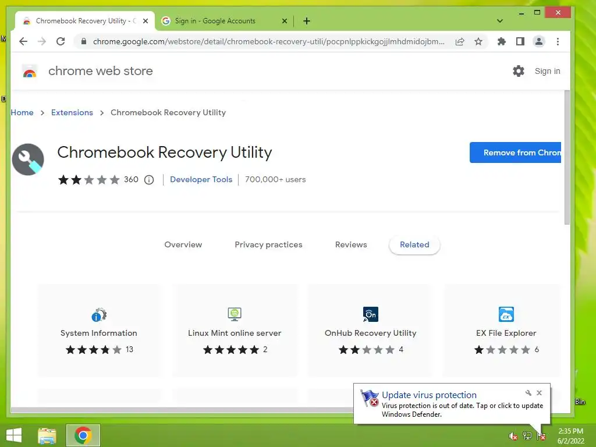Share this page via share icon
596x447 pixels.
point(460,41)
